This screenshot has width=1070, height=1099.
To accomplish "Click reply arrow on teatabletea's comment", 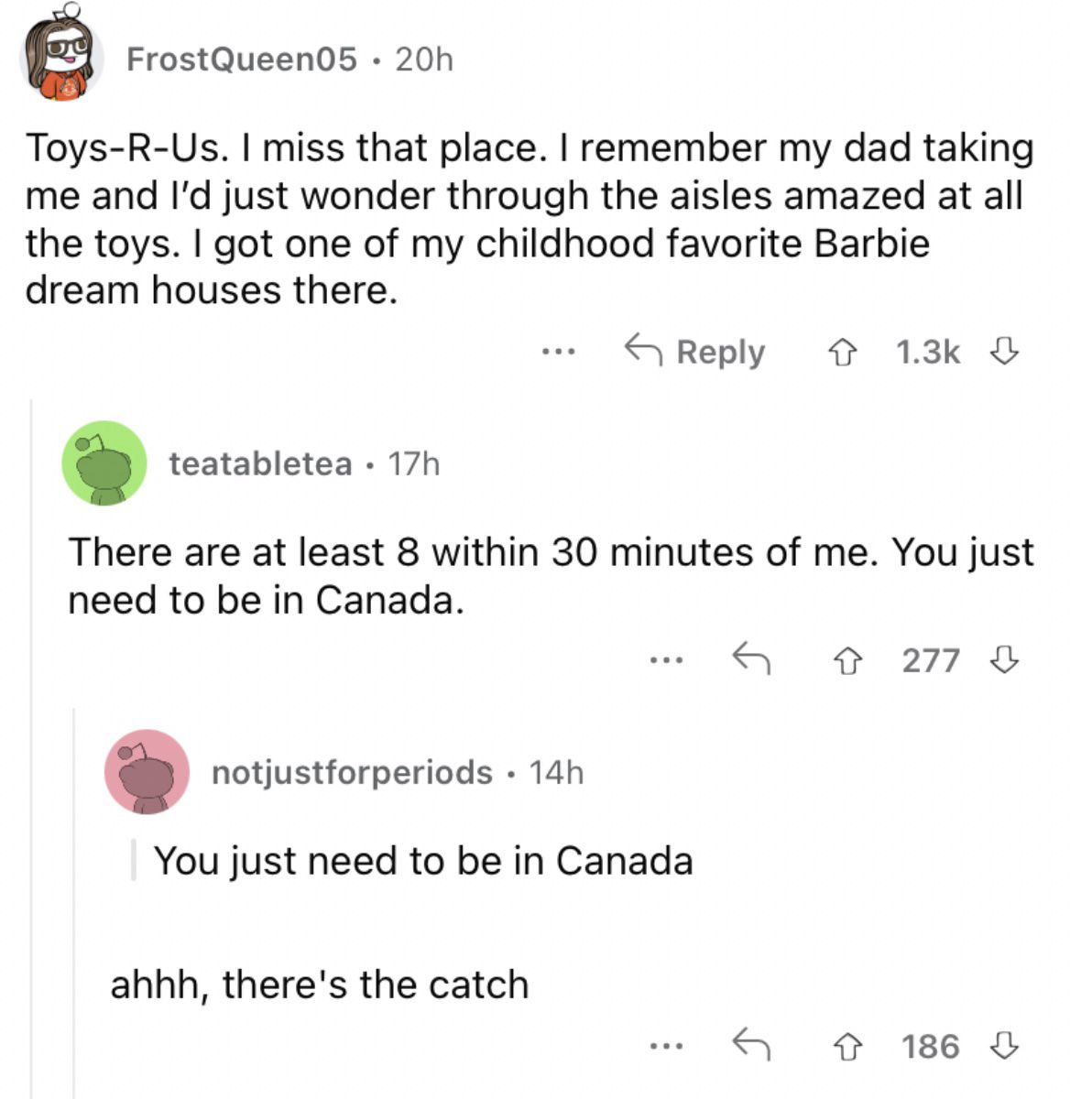I will [x=750, y=658].
